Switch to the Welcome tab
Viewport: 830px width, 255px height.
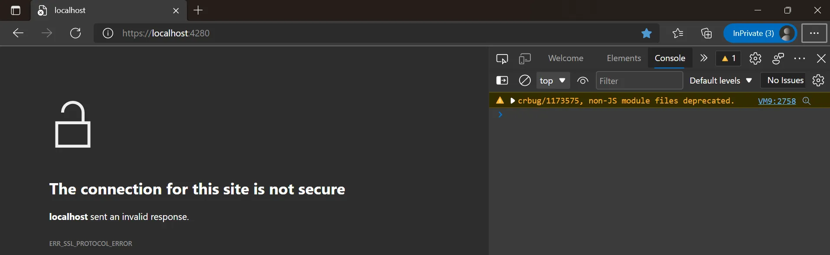(565, 58)
